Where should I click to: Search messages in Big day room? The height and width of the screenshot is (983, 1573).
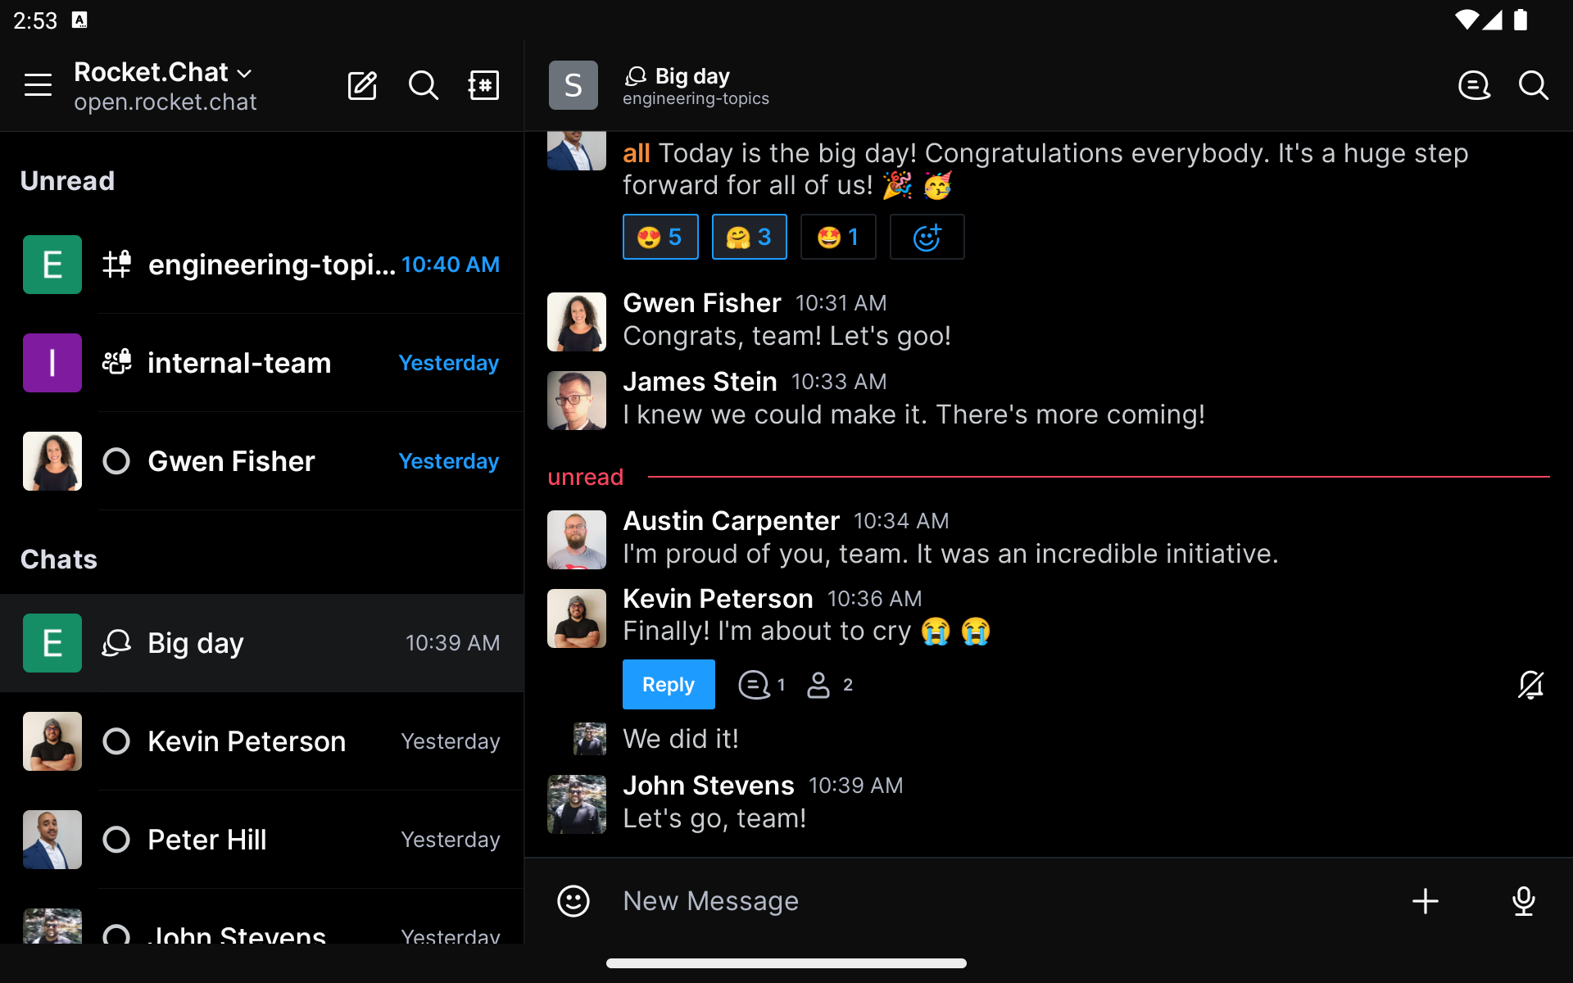1533,85
